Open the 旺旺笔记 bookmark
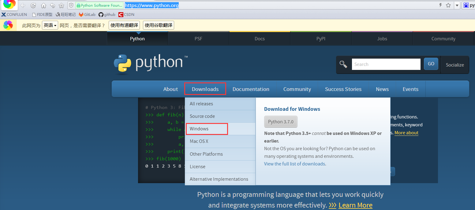The width and height of the screenshot is (475, 210). (65, 14)
